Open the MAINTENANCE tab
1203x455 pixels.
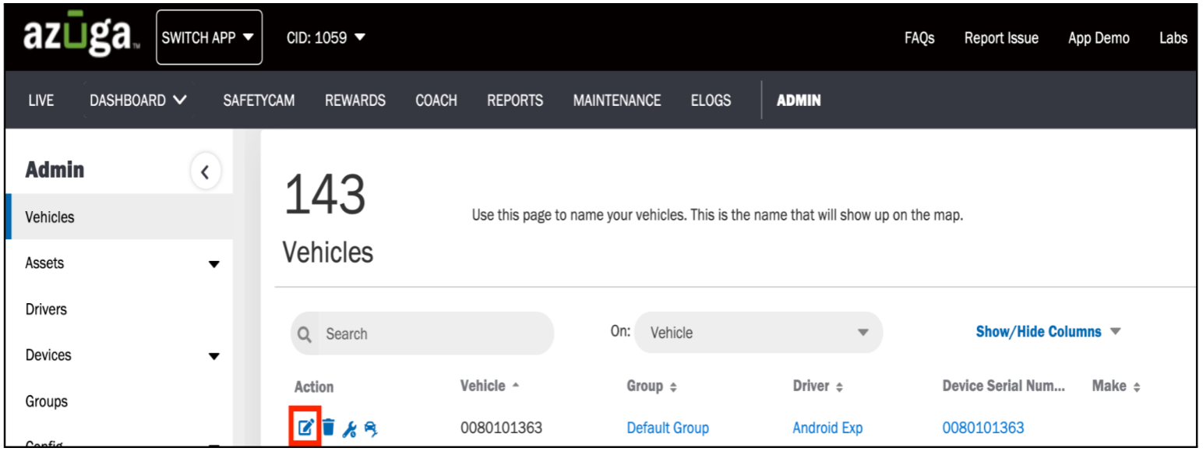click(617, 100)
